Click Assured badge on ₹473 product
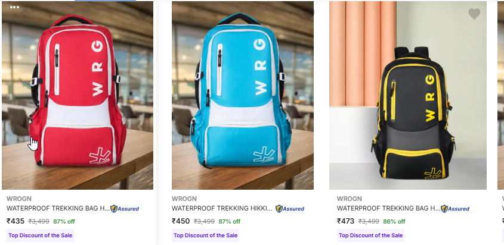Image resolution: width=504 pixels, height=245 pixels. 455,209
